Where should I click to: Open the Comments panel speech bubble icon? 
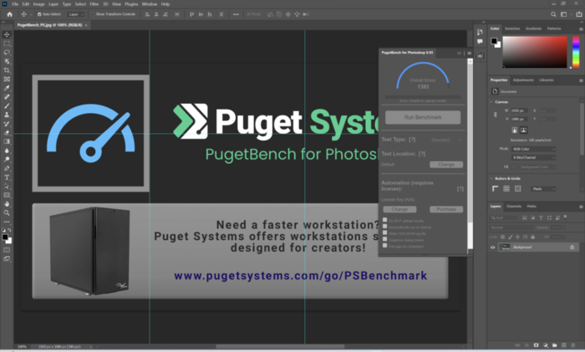click(480, 42)
